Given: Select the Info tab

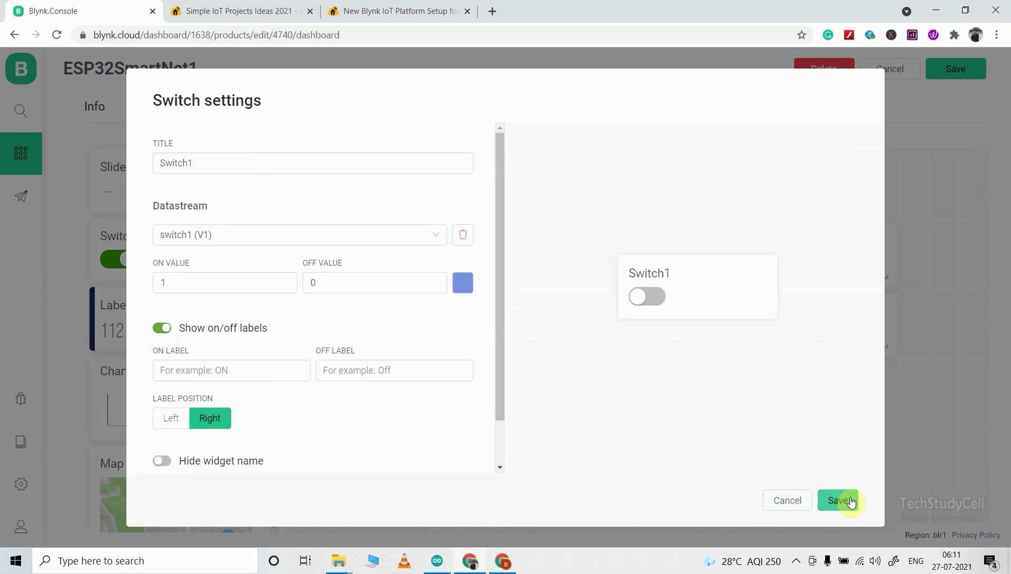Looking at the screenshot, I should pyautogui.click(x=94, y=106).
